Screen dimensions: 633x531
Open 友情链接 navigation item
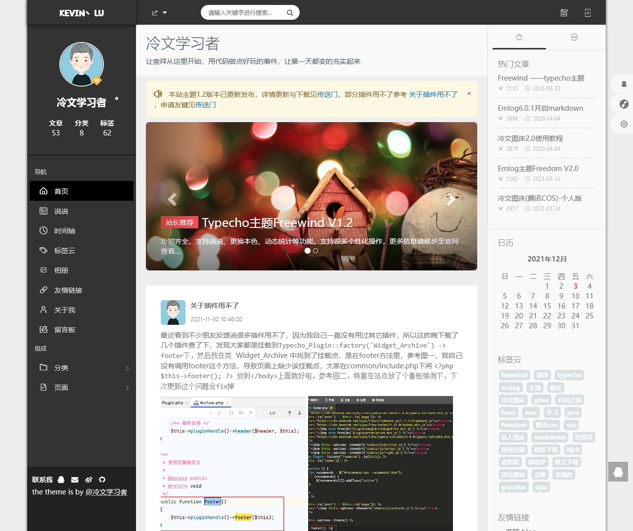(x=82, y=290)
